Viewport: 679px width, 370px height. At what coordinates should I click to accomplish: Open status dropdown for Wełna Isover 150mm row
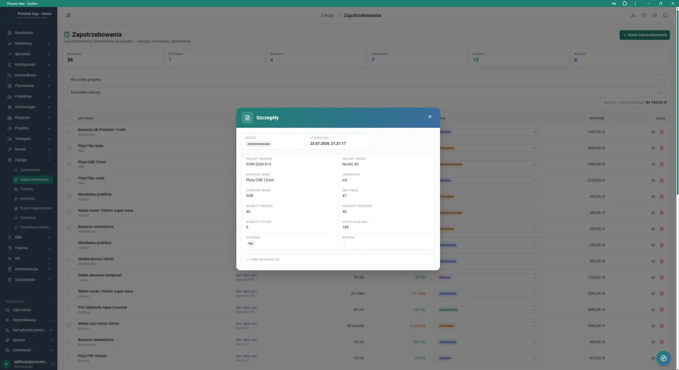(487, 293)
